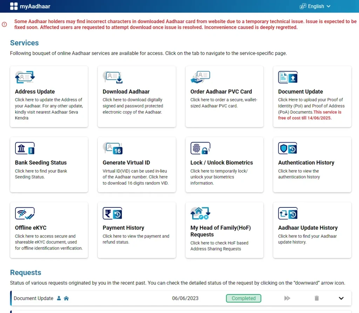Open My Head of Family(HoF) Requests title
Screen dimensions: 359x313
click(x=221, y=231)
